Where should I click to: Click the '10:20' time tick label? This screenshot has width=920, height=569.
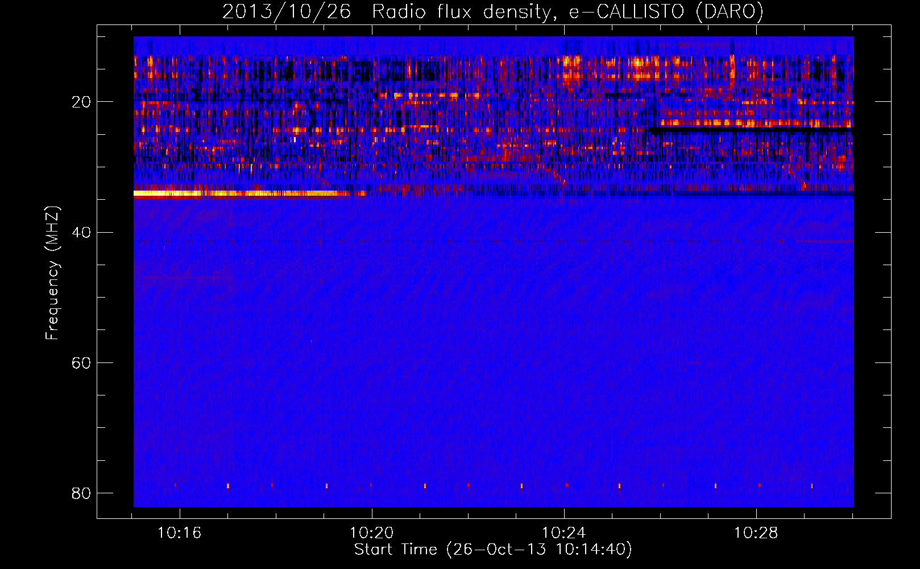point(372,533)
